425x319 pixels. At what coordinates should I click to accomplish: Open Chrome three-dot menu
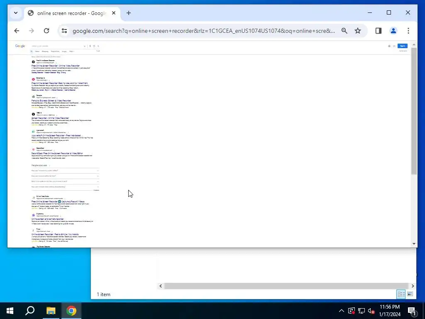[x=408, y=31]
